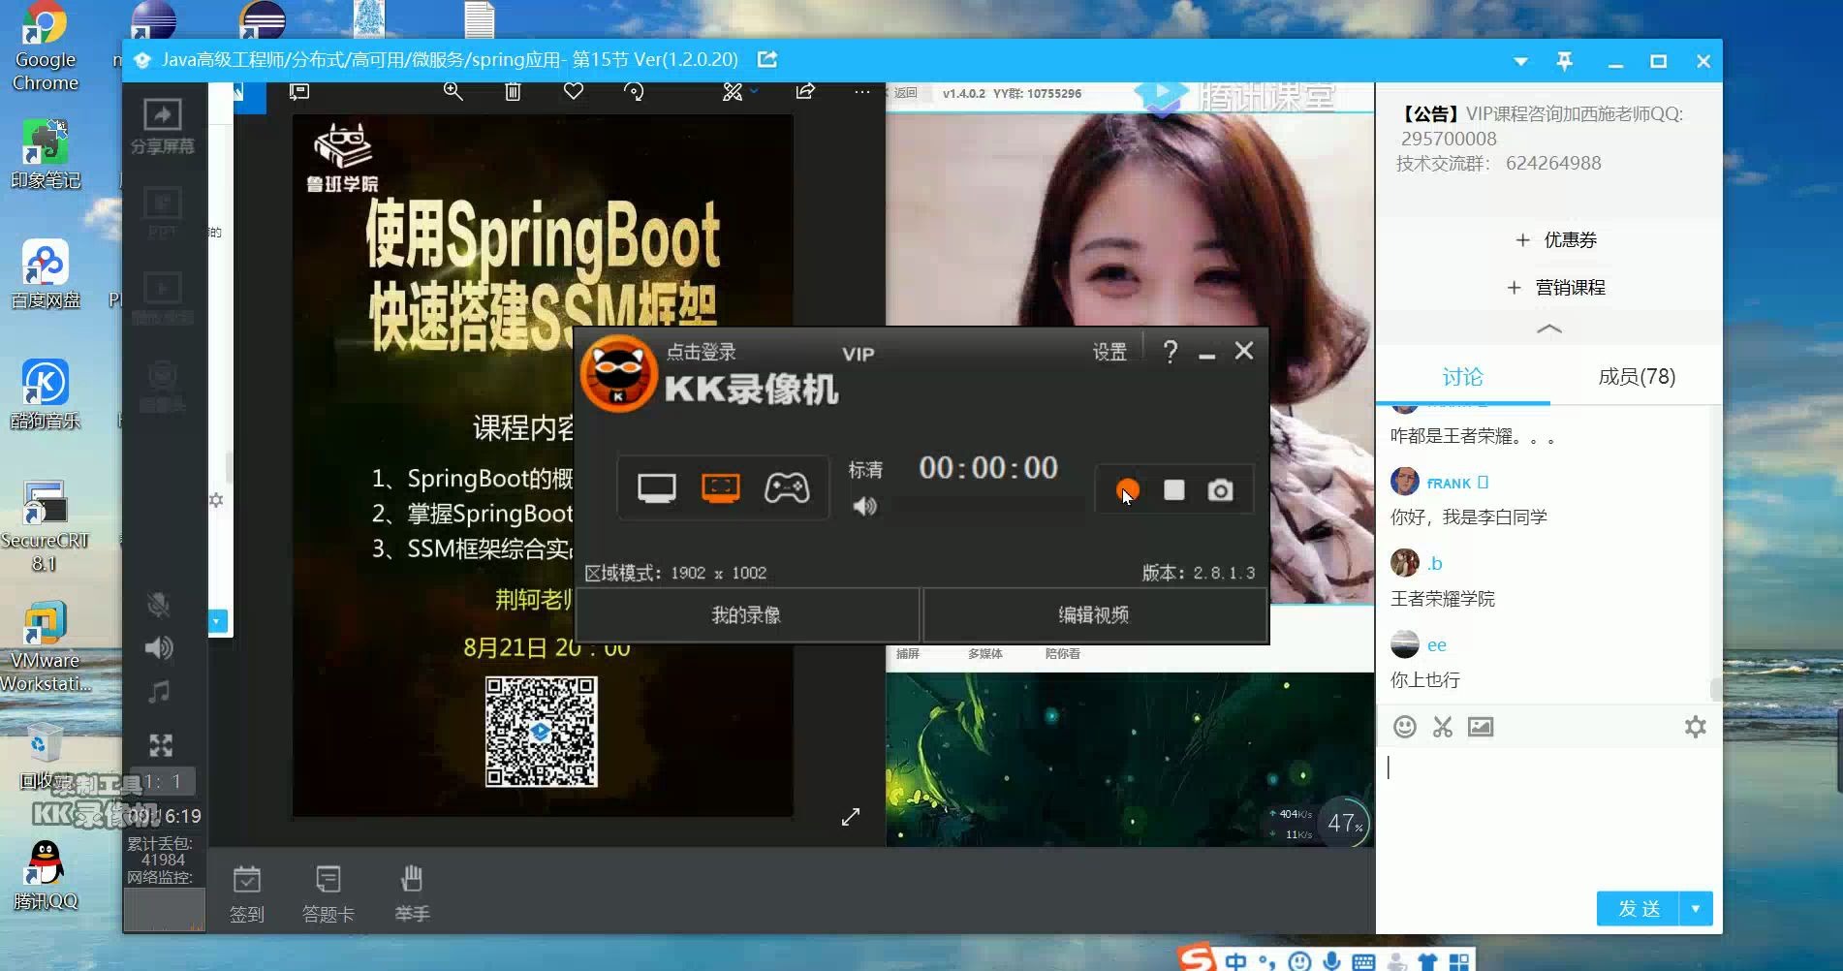Click the share icon next to the course title
Image resolution: width=1843 pixels, height=971 pixels.
tap(767, 59)
